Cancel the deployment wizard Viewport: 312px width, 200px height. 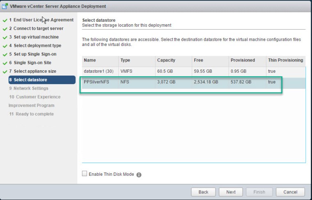(x=290, y=192)
